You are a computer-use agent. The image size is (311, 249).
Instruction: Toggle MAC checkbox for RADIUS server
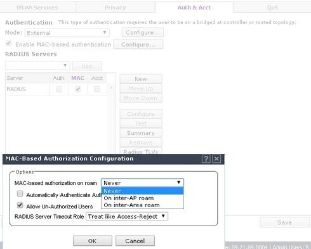tap(78, 89)
